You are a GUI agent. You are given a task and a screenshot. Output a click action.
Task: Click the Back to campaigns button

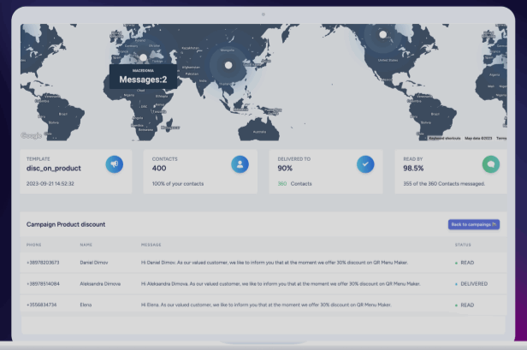[474, 224]
